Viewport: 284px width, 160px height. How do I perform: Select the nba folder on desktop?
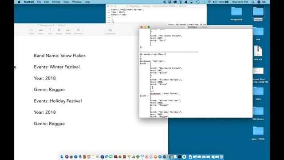pos(258,33)
